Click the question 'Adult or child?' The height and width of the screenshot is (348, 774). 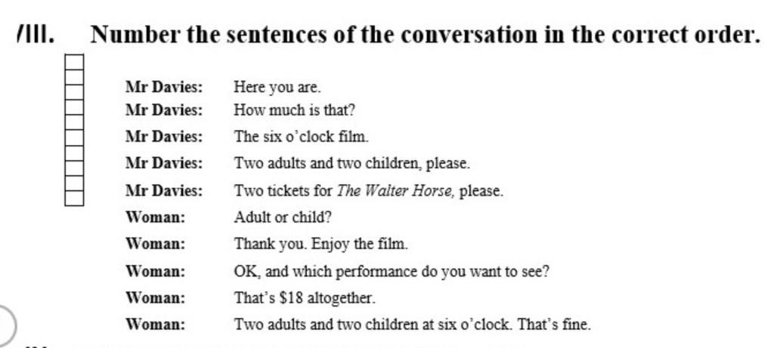coord(283,217)
